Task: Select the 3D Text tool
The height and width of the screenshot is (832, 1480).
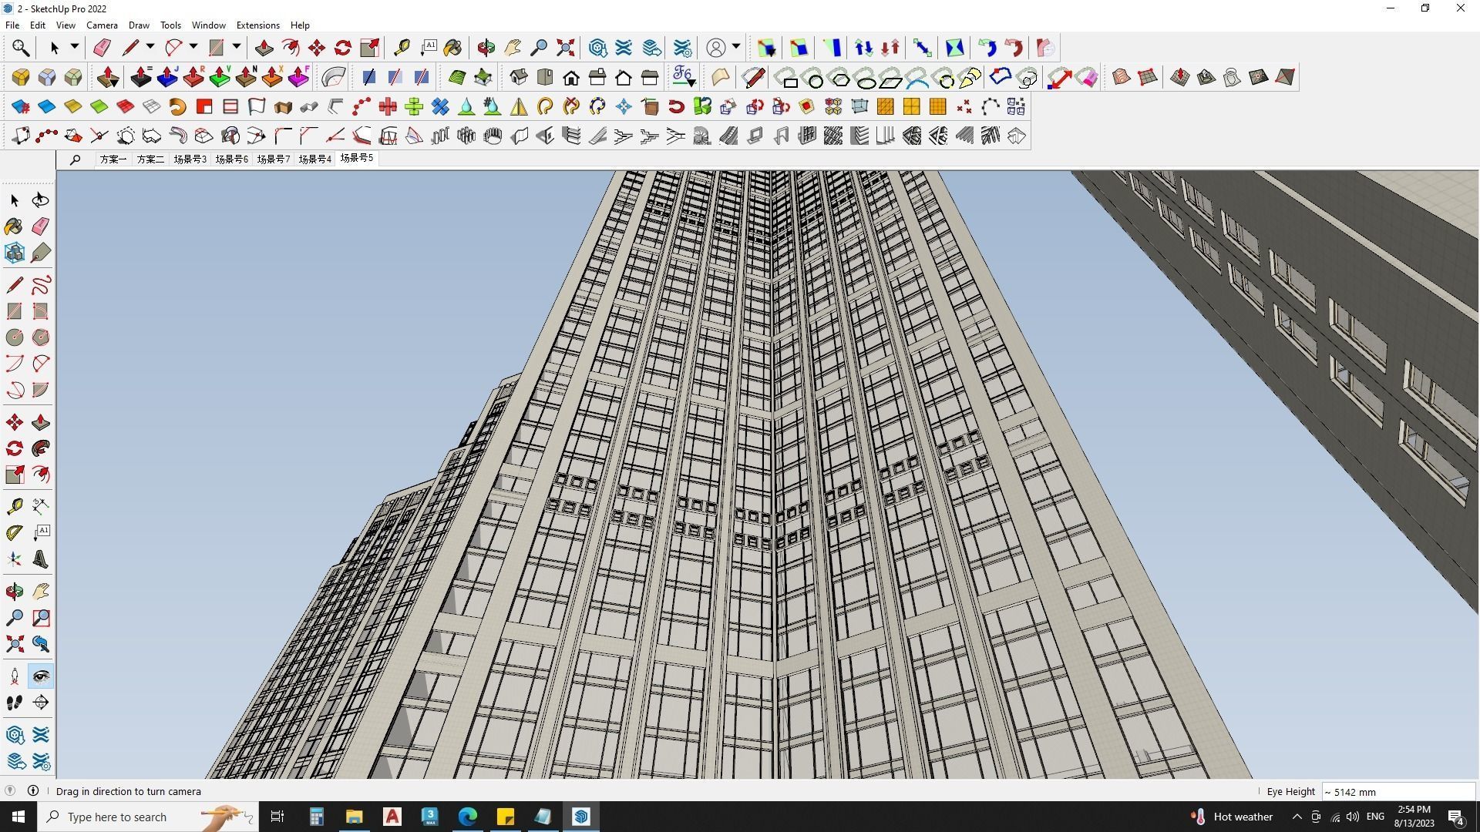Action: (41, 560)
